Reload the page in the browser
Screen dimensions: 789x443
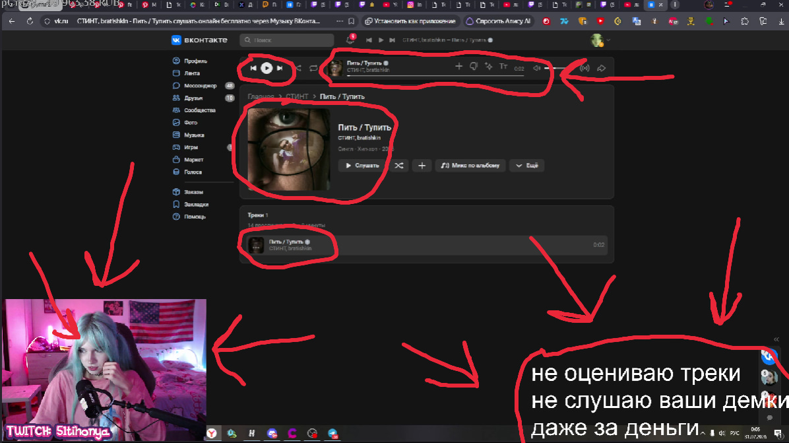30,21
